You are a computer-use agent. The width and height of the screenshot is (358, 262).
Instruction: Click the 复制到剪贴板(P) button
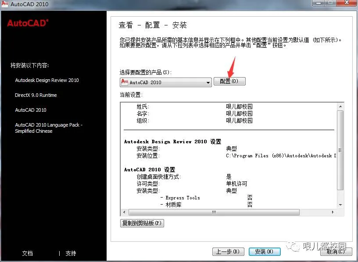click(x=142, y=223)
